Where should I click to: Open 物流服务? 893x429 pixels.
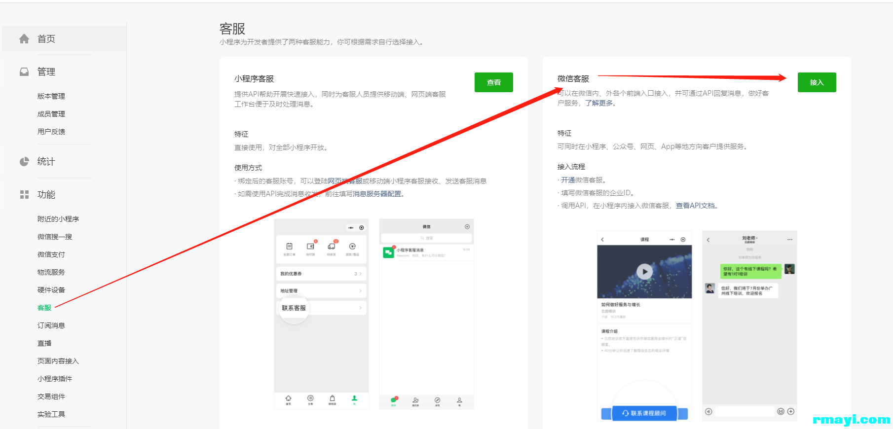(x=51, y=272)
